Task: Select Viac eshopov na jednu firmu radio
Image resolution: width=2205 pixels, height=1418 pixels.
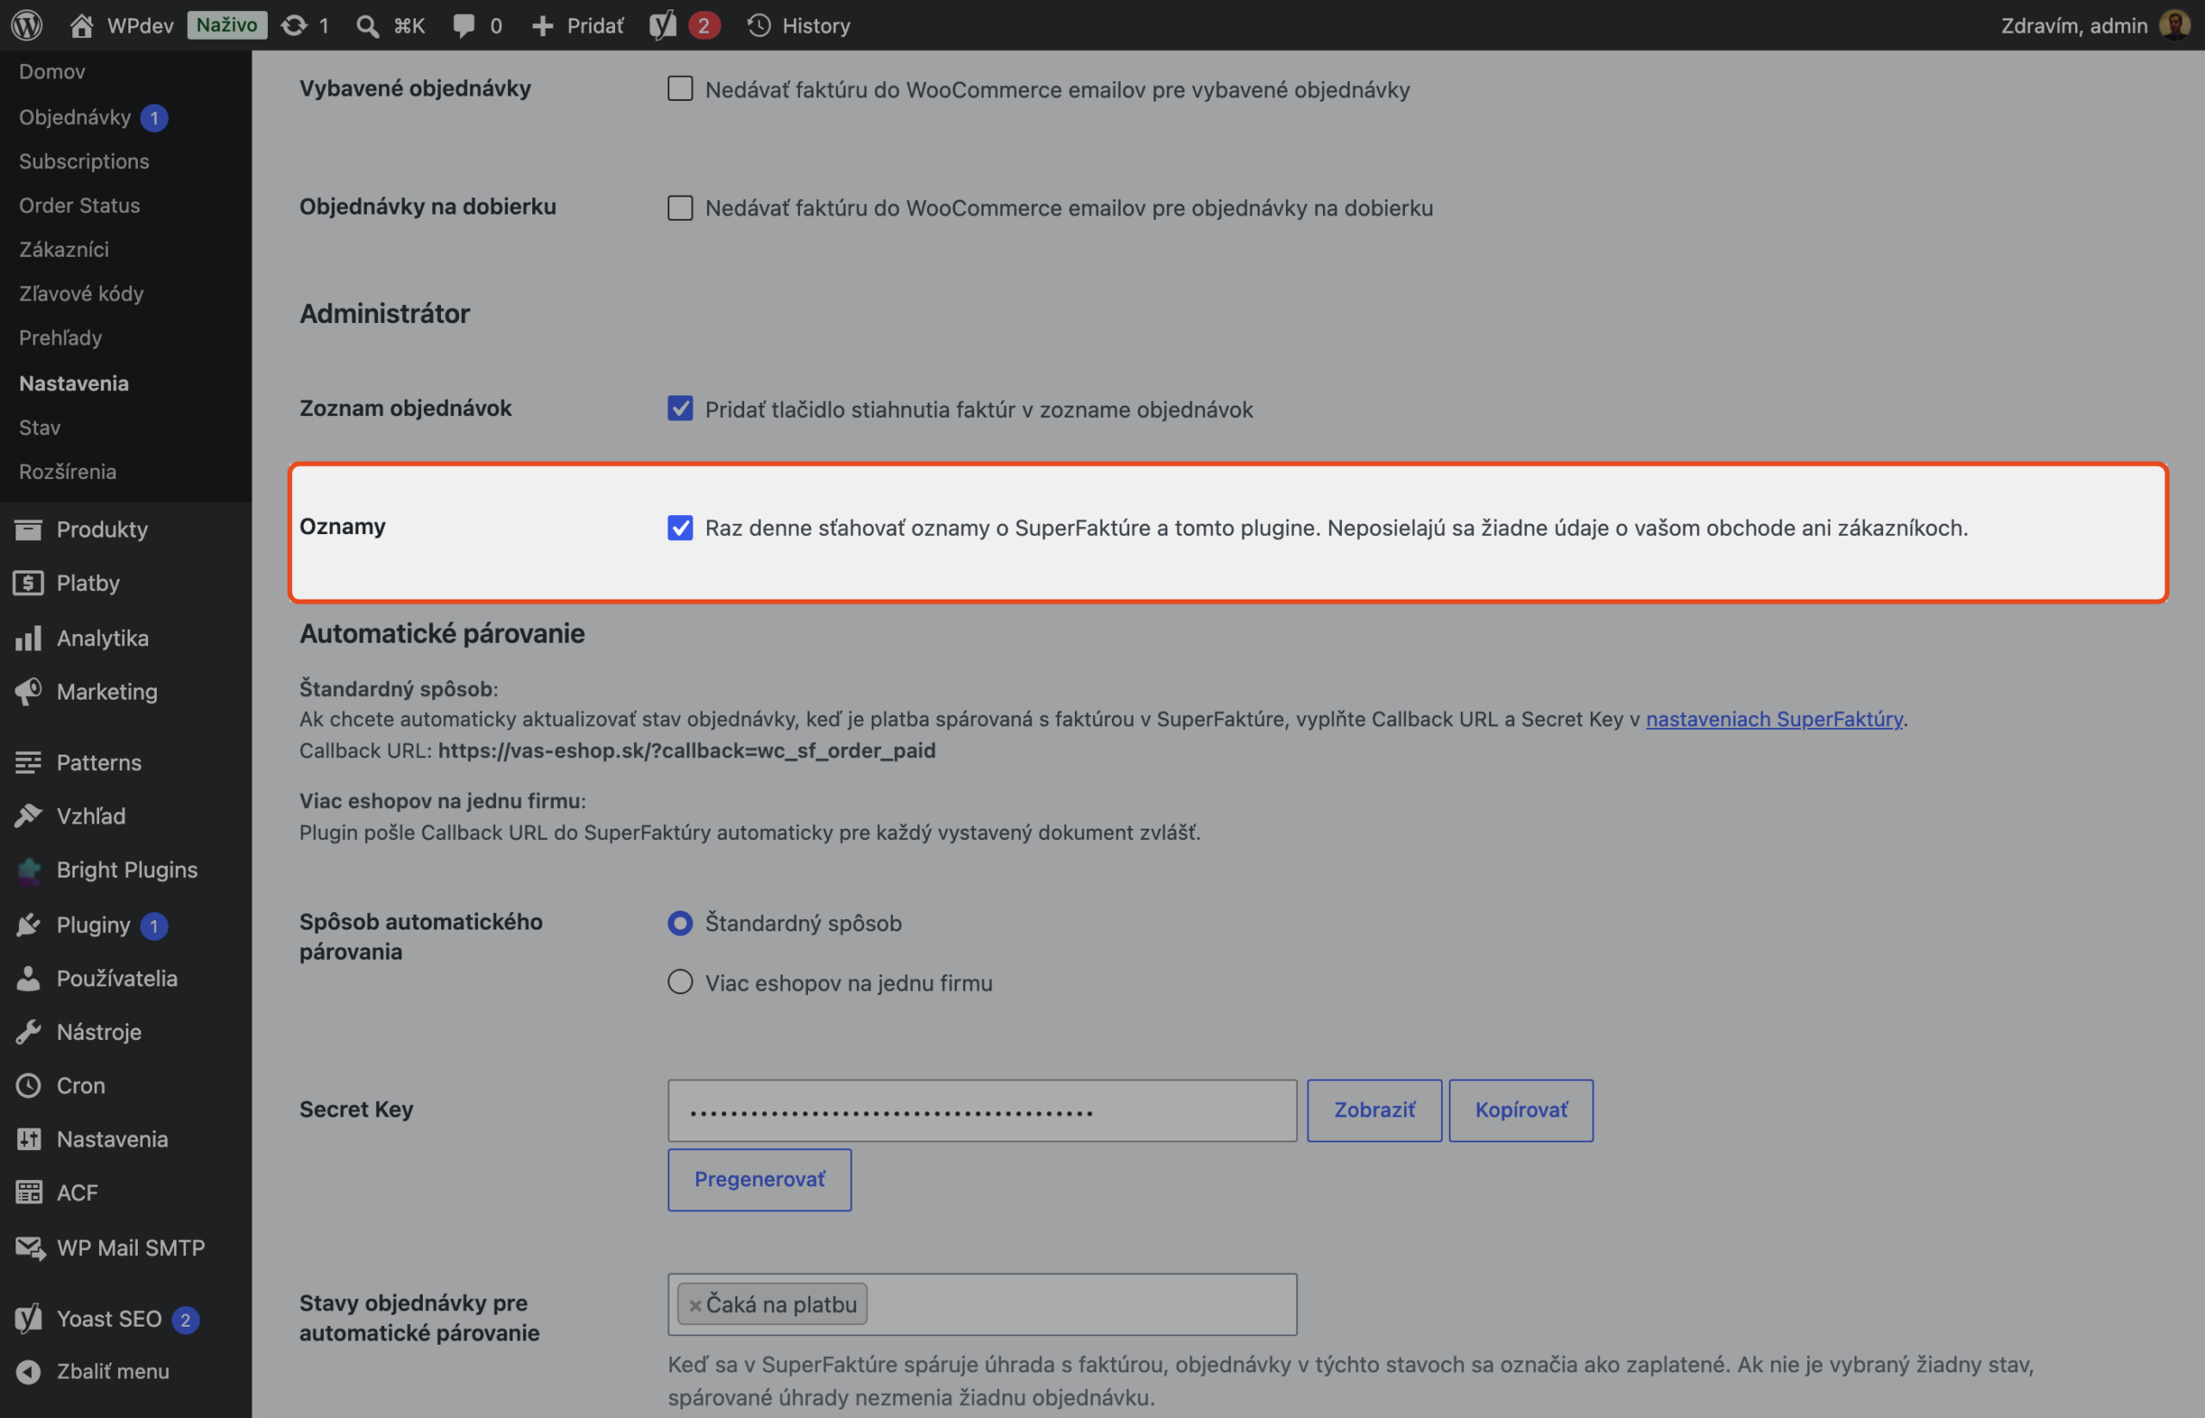Action: pyautogui.click(x=680, y=982)
